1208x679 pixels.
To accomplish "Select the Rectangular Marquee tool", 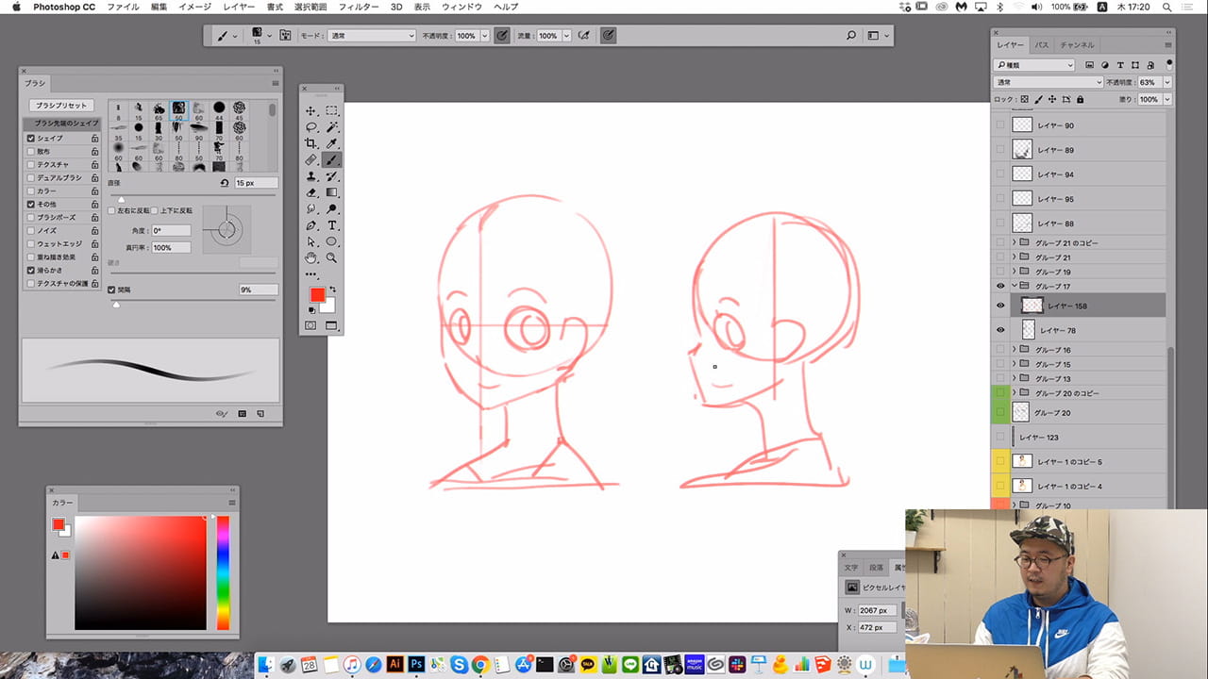I will [332, 110].
